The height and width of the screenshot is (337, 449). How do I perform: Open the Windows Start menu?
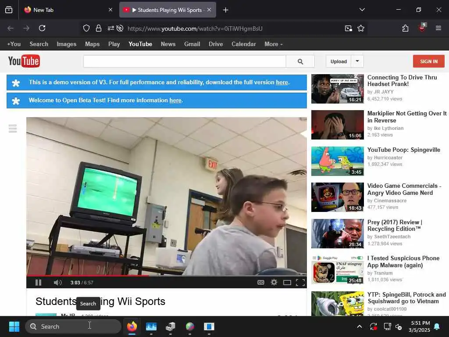click(x=14, y=326)
